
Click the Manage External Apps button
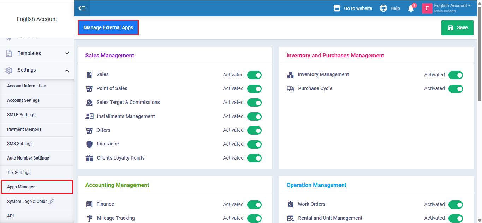(108, 27)
